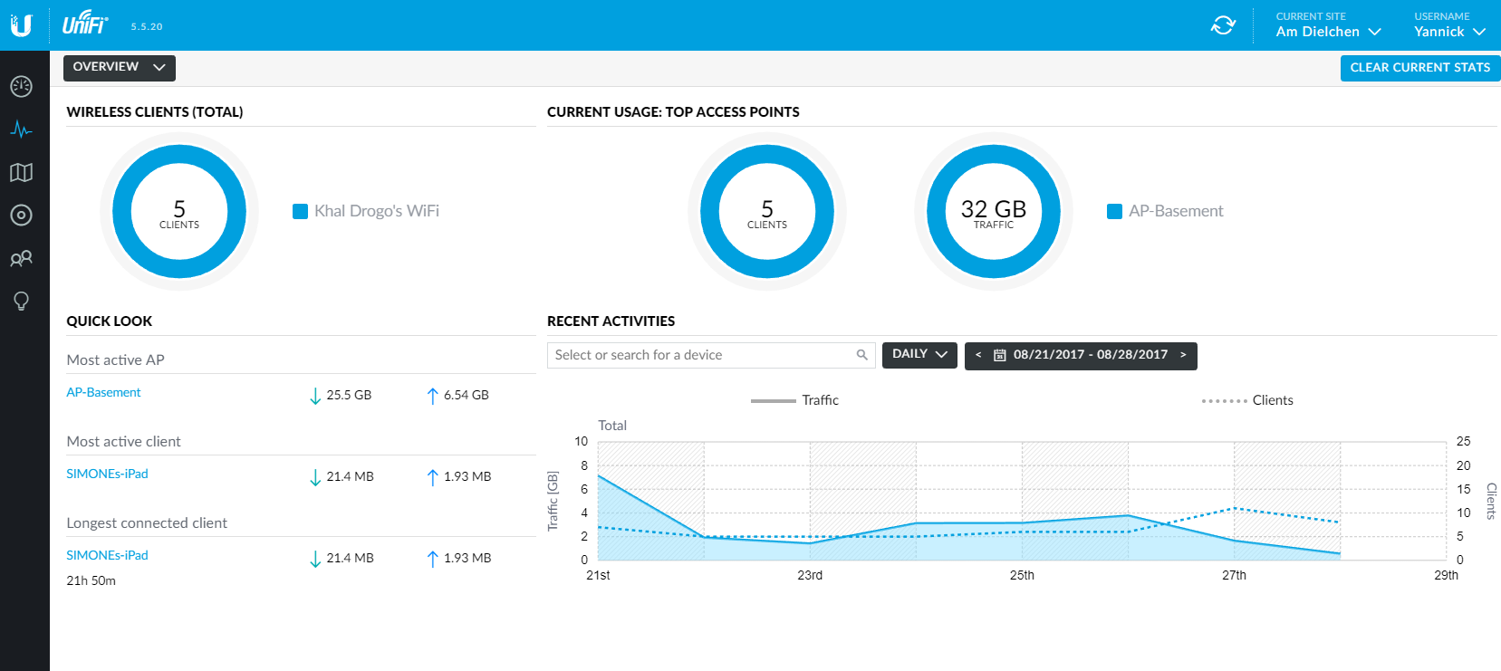Click the Ubiquiti logo icon top-left

click(x=21, y=25)
